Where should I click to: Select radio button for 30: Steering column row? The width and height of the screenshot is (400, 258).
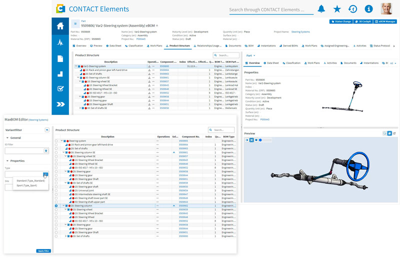point(56,205)
